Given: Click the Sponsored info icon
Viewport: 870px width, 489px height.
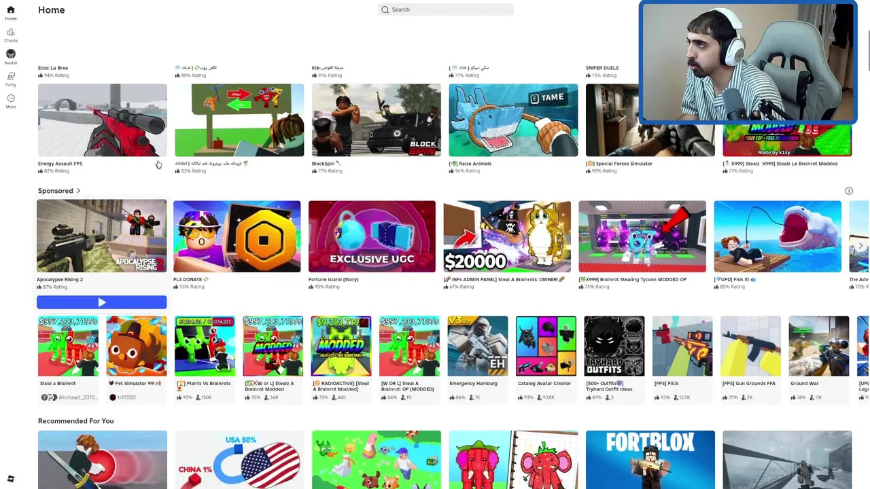Looking at the screenshot, I should click(849, 191).
